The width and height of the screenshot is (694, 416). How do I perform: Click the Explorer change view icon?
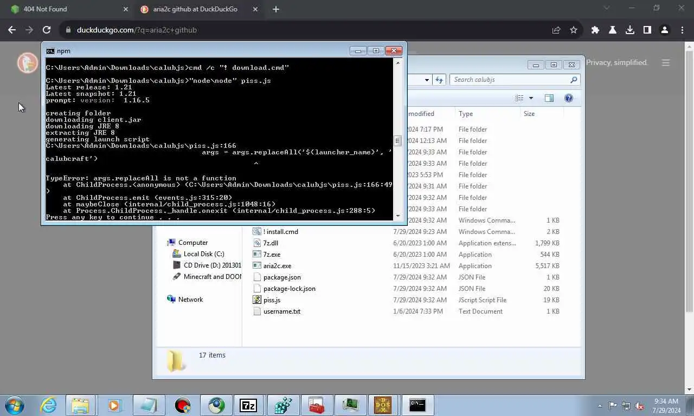519,98
